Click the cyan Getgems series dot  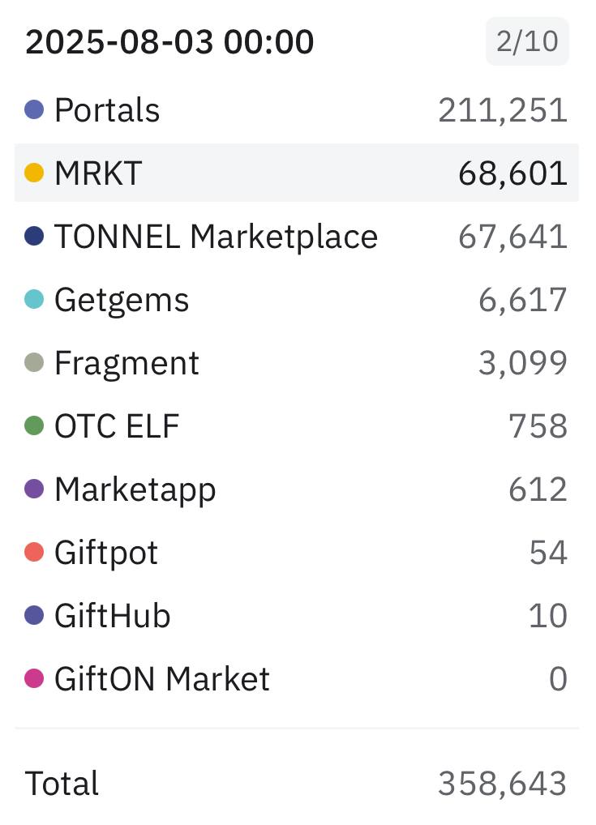(34, 299)
